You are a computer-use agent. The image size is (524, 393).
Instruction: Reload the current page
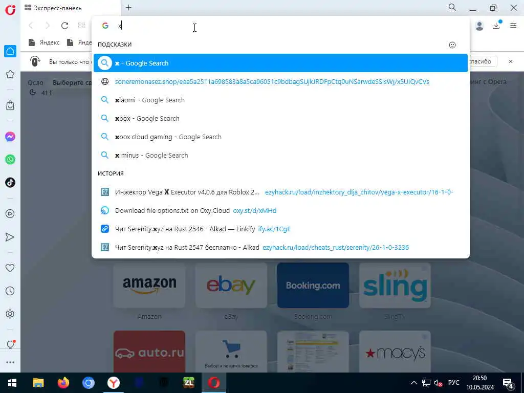pyautogui.click(x=65, y=26)
